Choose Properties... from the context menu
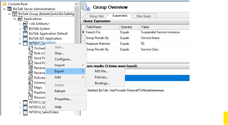228x125 pixels. [x=66, y=99]
